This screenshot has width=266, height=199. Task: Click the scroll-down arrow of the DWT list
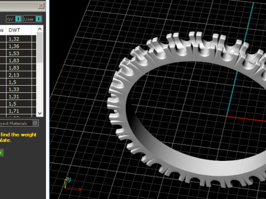[x=40, y=113]
